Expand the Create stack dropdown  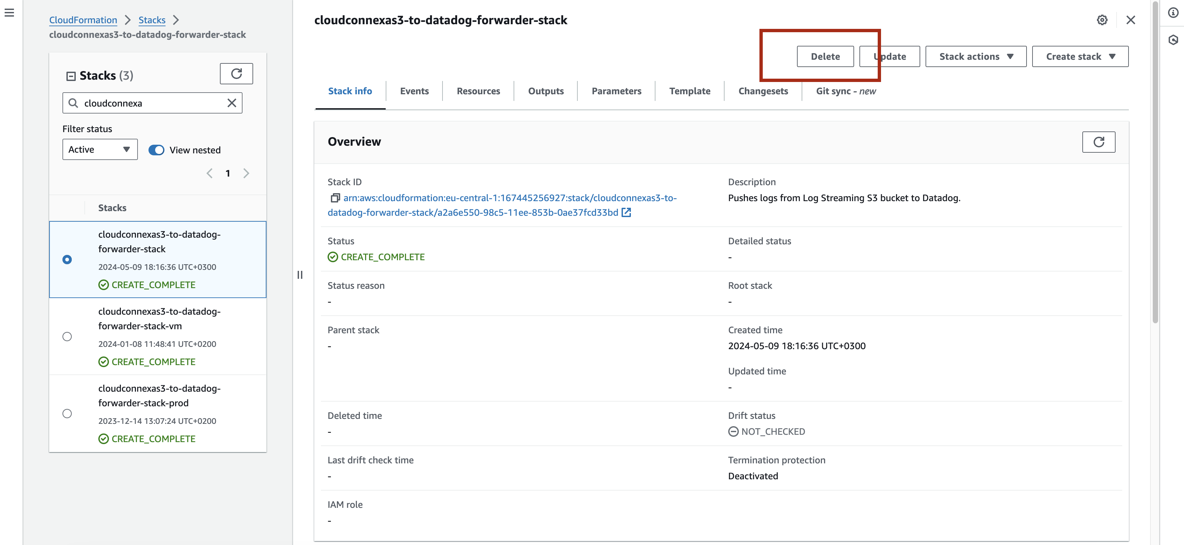1080,56
